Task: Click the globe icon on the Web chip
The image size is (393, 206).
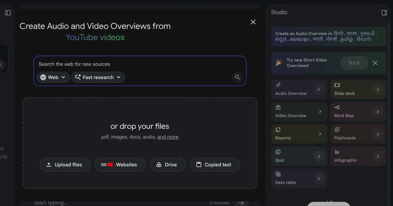Action: click(43, 77)
